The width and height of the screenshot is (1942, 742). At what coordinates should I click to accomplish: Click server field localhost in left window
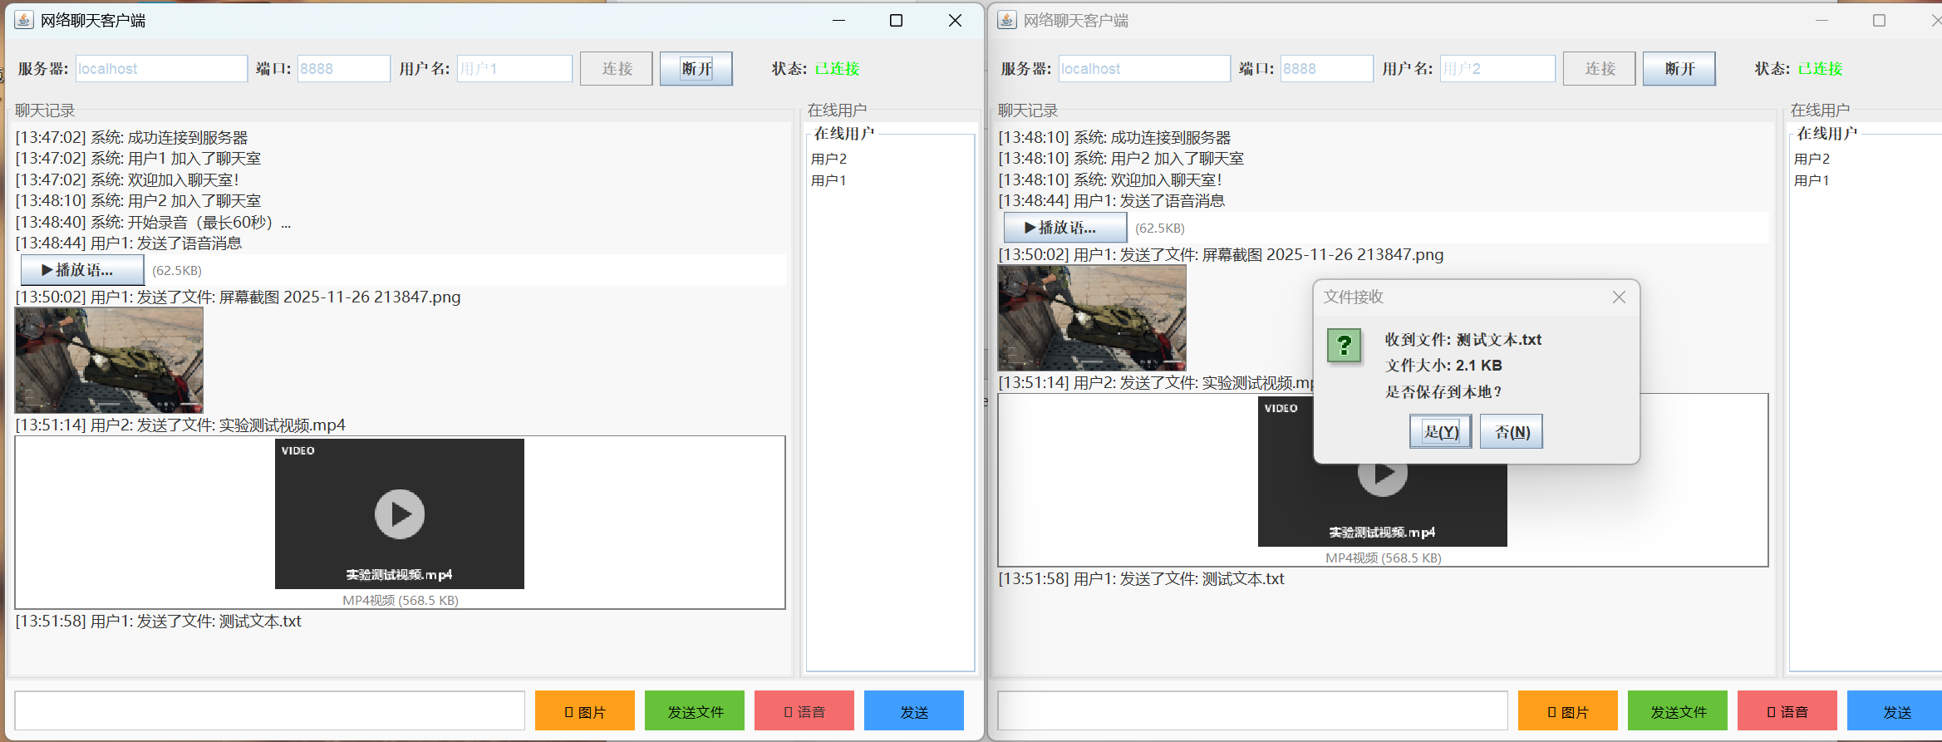click(161, 69)
